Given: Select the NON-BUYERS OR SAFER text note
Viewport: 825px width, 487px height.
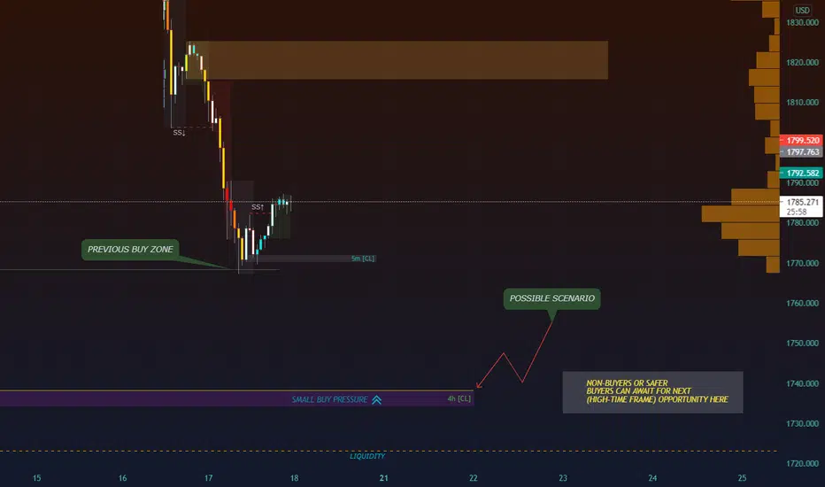Looking at the screenshot, I should (653, 391).
